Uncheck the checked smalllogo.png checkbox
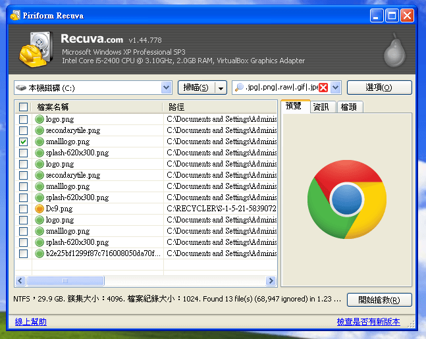Viewport: 426px width, 339px height. 23,142
